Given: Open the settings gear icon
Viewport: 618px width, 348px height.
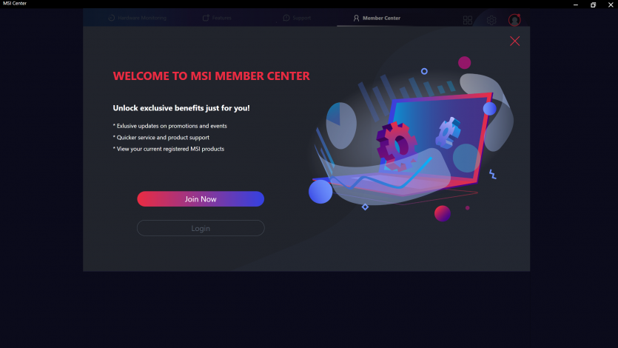Looking at the screenshot, I should (x=491, y=20).
